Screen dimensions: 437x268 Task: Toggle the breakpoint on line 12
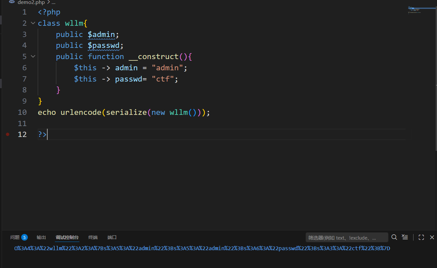click(x=8, y=134)
